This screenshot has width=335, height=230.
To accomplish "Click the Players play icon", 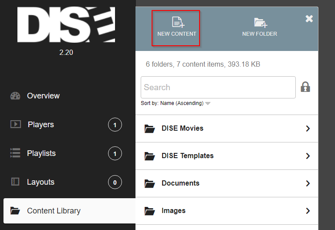I will (16, 124).
